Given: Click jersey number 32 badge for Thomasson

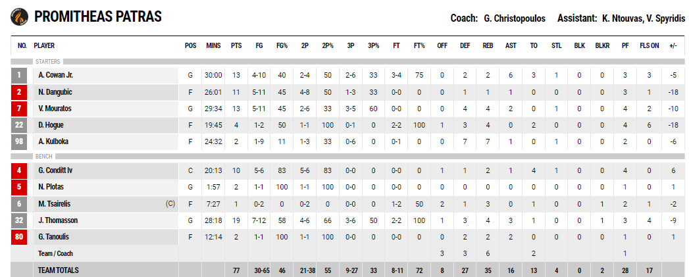Looking at the screenshot, I should click(x=19, y=220).
